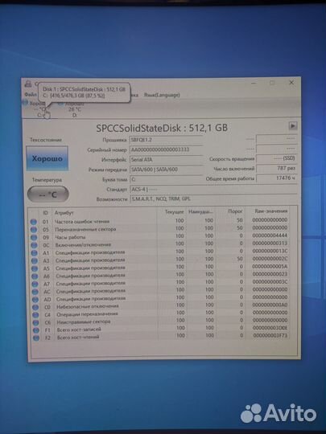Click the blue Хорошо health status button

(x=47, y=158)
